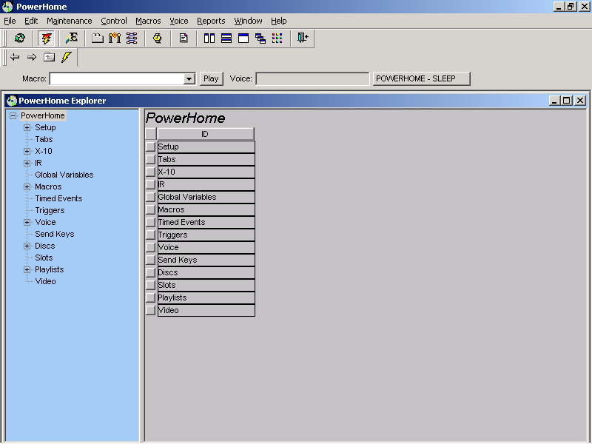Viewport: 592px width, 444px height.
Task: Tile windows vertically using the two-column icon
Action: (x=209, y=38)
